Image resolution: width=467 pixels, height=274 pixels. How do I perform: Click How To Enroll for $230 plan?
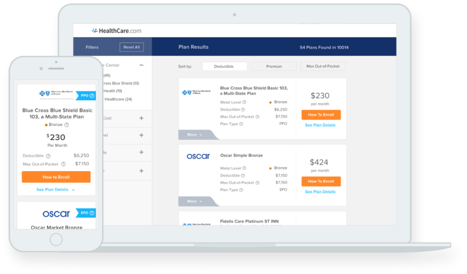click(x=321, y=115)
